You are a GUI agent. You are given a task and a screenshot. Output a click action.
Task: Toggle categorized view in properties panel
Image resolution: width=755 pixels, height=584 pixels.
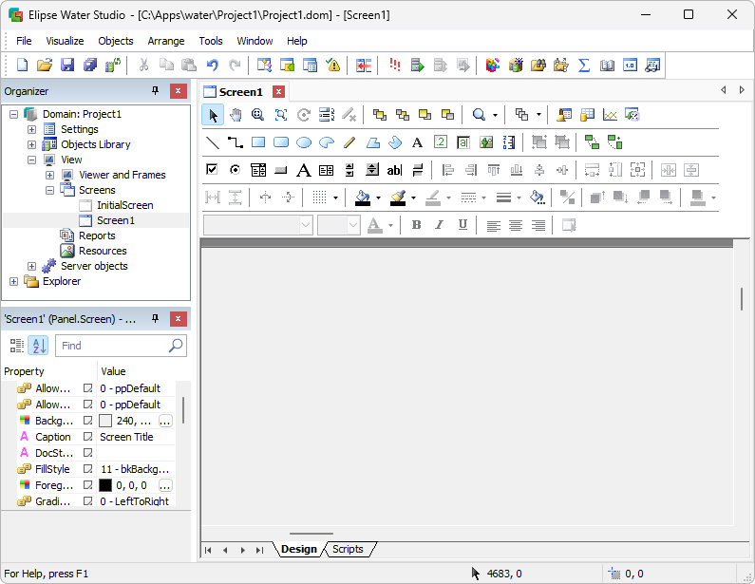coord(17,346)
